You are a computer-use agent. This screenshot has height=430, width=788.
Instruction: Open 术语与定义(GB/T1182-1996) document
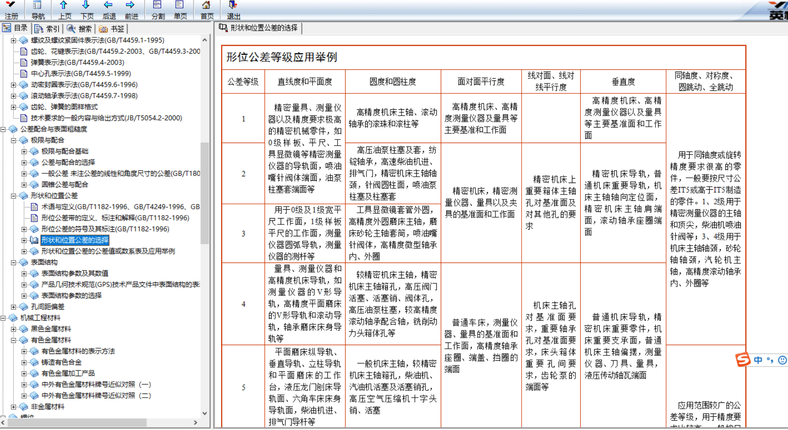pos(120,207)
